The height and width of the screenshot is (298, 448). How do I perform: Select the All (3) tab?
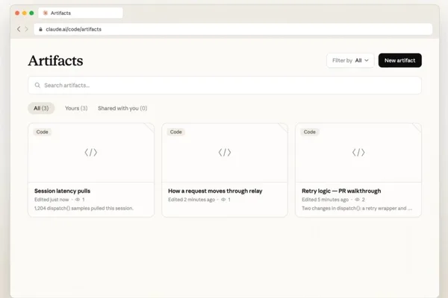(41, 108)
